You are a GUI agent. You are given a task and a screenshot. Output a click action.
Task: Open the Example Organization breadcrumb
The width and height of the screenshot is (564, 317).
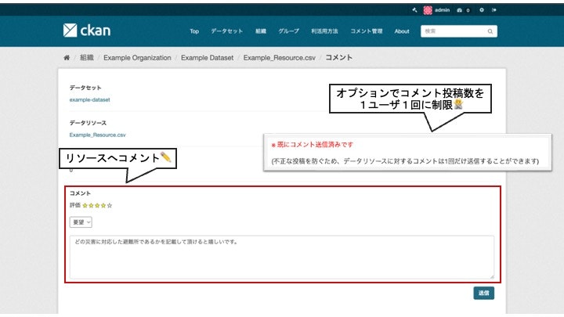click(137, 57)
